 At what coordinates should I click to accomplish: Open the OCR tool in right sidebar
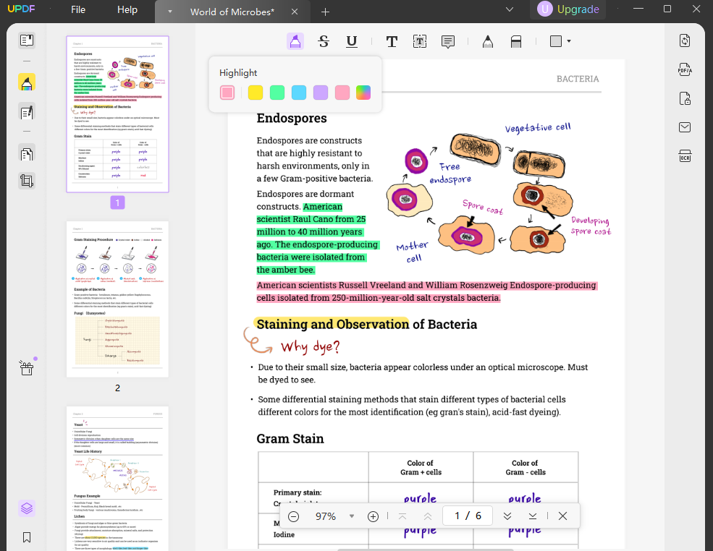(685, 155)
